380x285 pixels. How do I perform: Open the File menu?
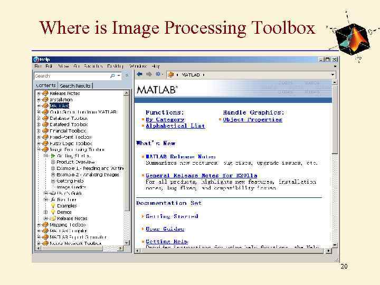click(x=38, y=66)
